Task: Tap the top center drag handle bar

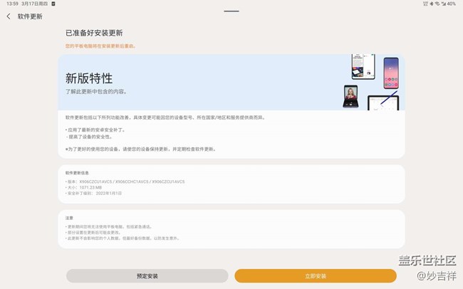Action: [x=231, y=11]
